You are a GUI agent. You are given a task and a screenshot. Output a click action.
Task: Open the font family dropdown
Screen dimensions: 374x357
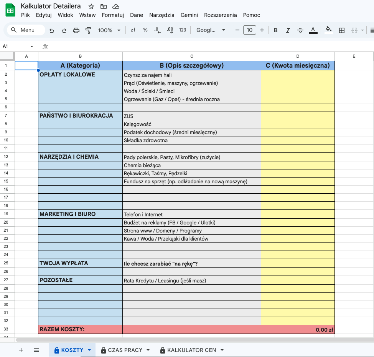pyautogui.click(x=211, y=30)
